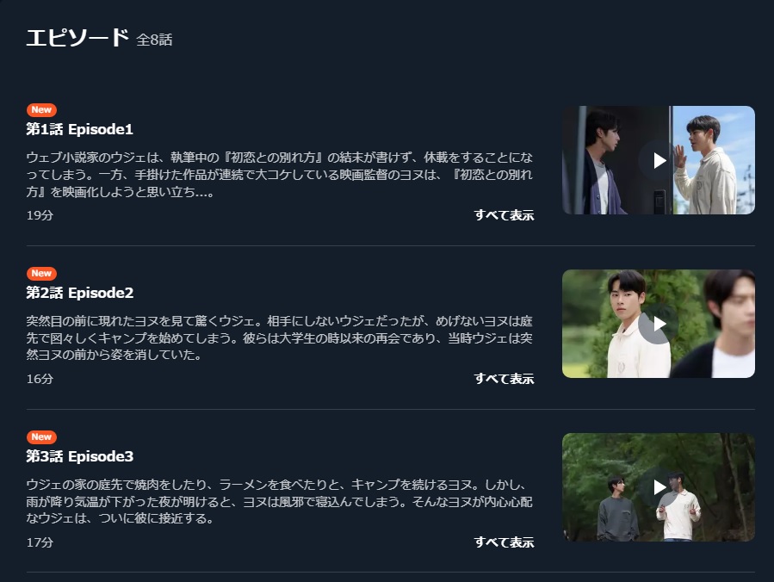Expand Episode2 description with すべて表示
Screen dimensions: 774x582
504,379
